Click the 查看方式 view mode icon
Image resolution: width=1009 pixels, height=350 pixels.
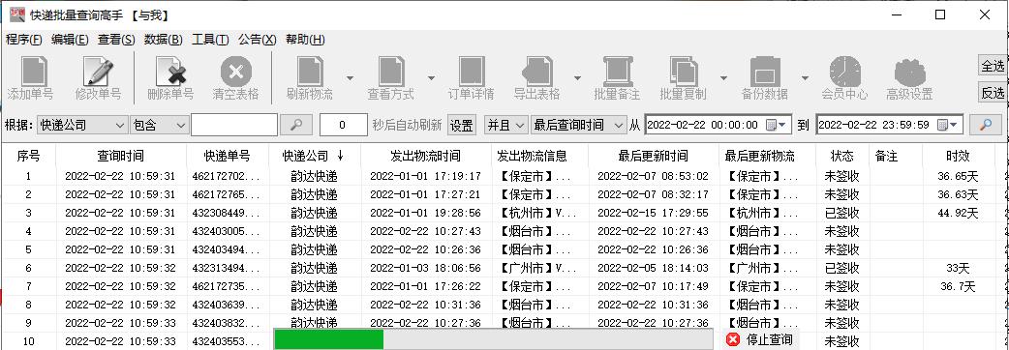[390, 72]
